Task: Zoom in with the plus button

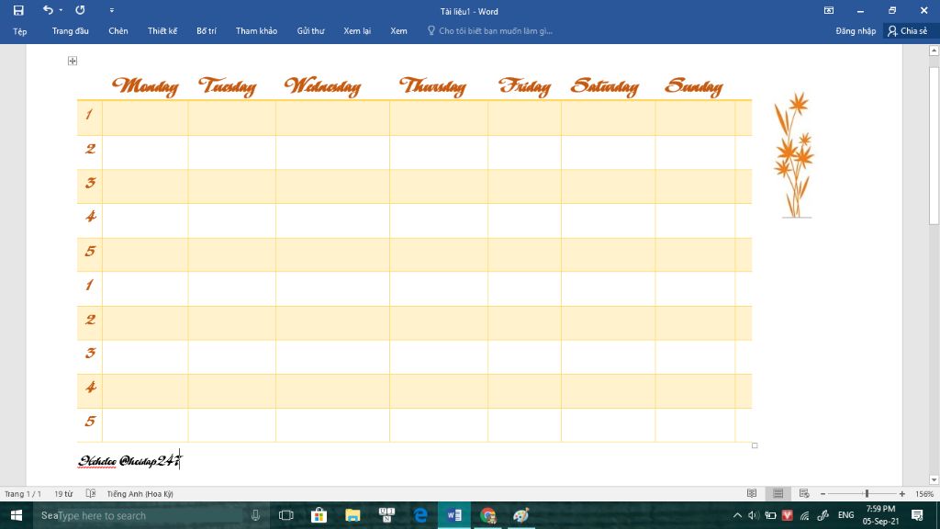Action: [x=902, y=494]
